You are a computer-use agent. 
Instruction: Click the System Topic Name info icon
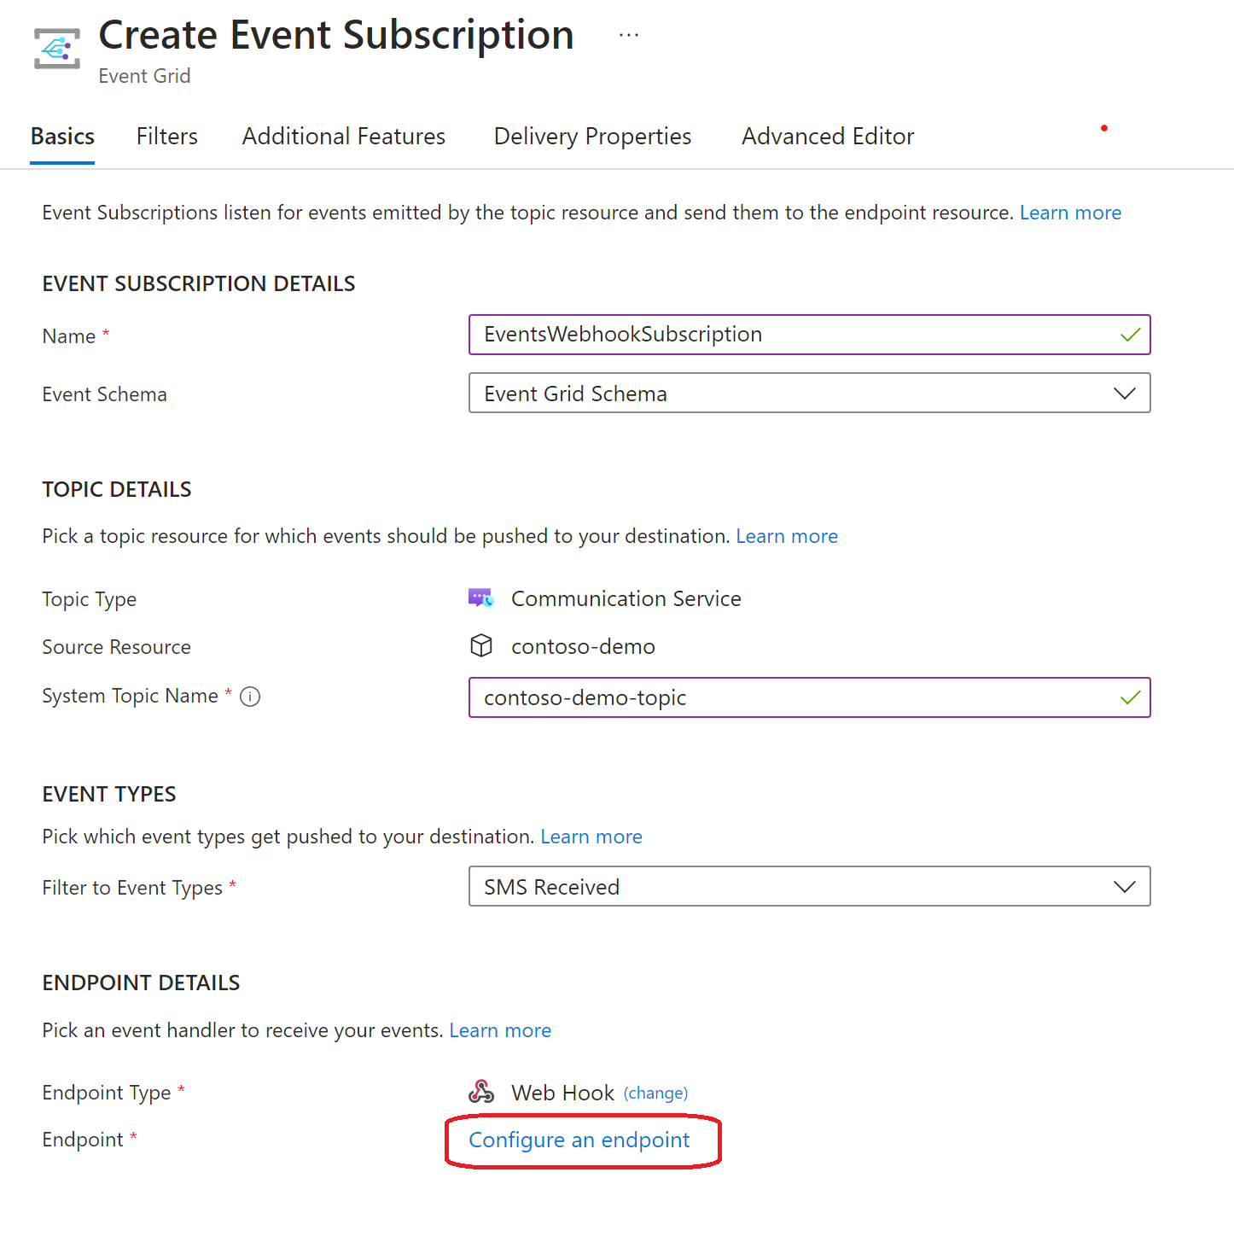[x=250, y=697]
